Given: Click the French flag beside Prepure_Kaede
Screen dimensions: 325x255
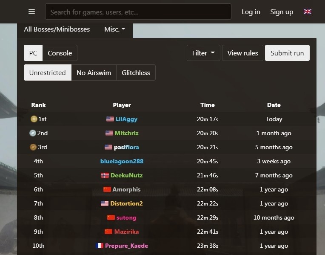Looking at the screenshot, I should [x=100, y=246].
